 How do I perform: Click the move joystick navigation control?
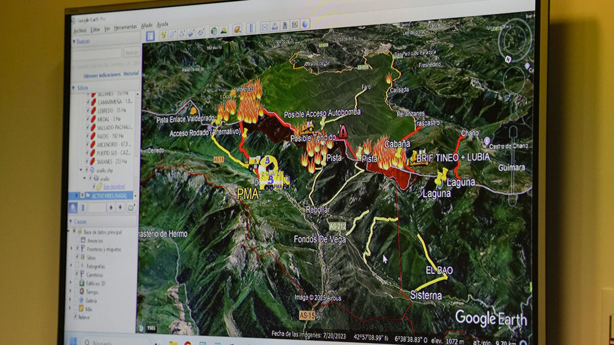tap(515, 79)
